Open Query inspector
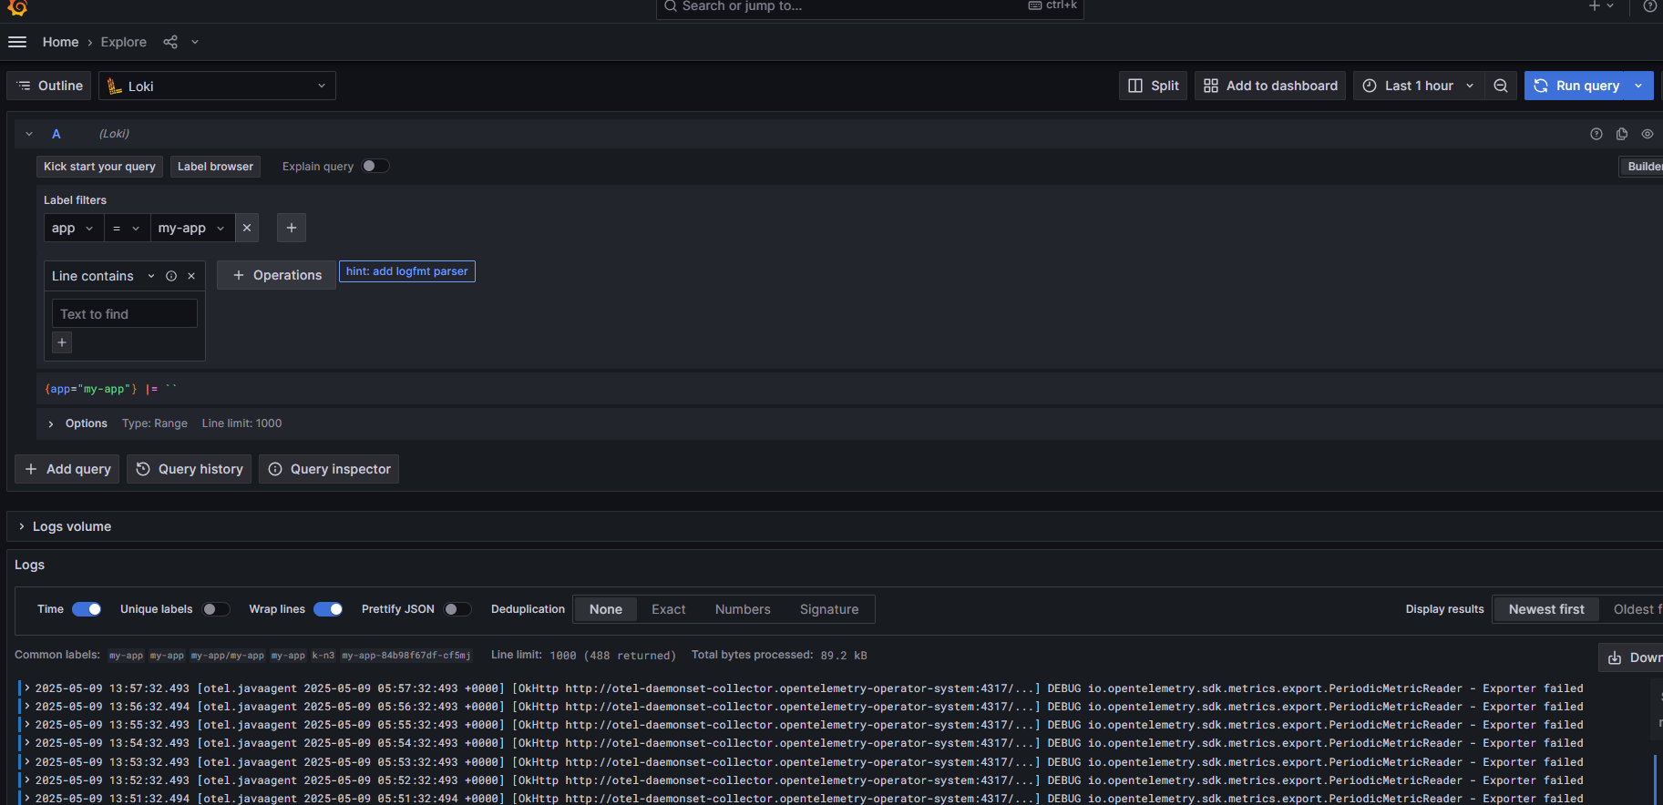Viewport: 1663px width, 805px height. [329, 469]
